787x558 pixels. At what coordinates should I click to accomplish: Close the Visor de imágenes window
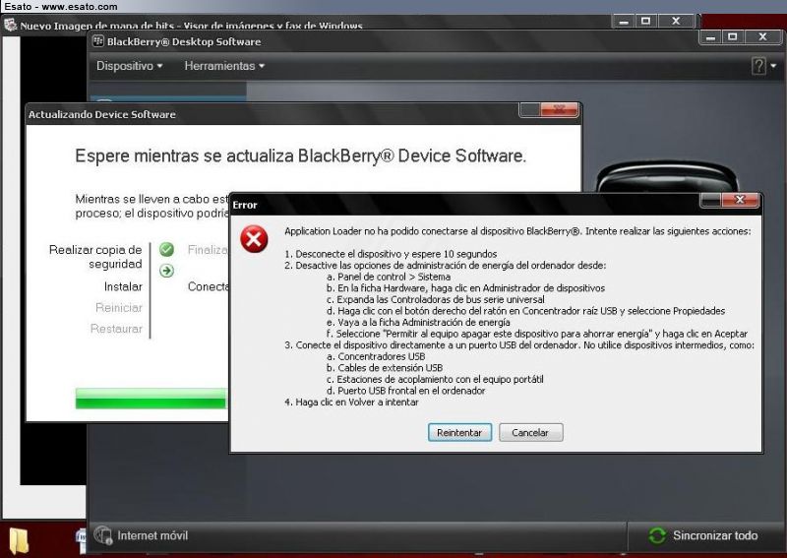pyautogui.click(x=676, y=22)
